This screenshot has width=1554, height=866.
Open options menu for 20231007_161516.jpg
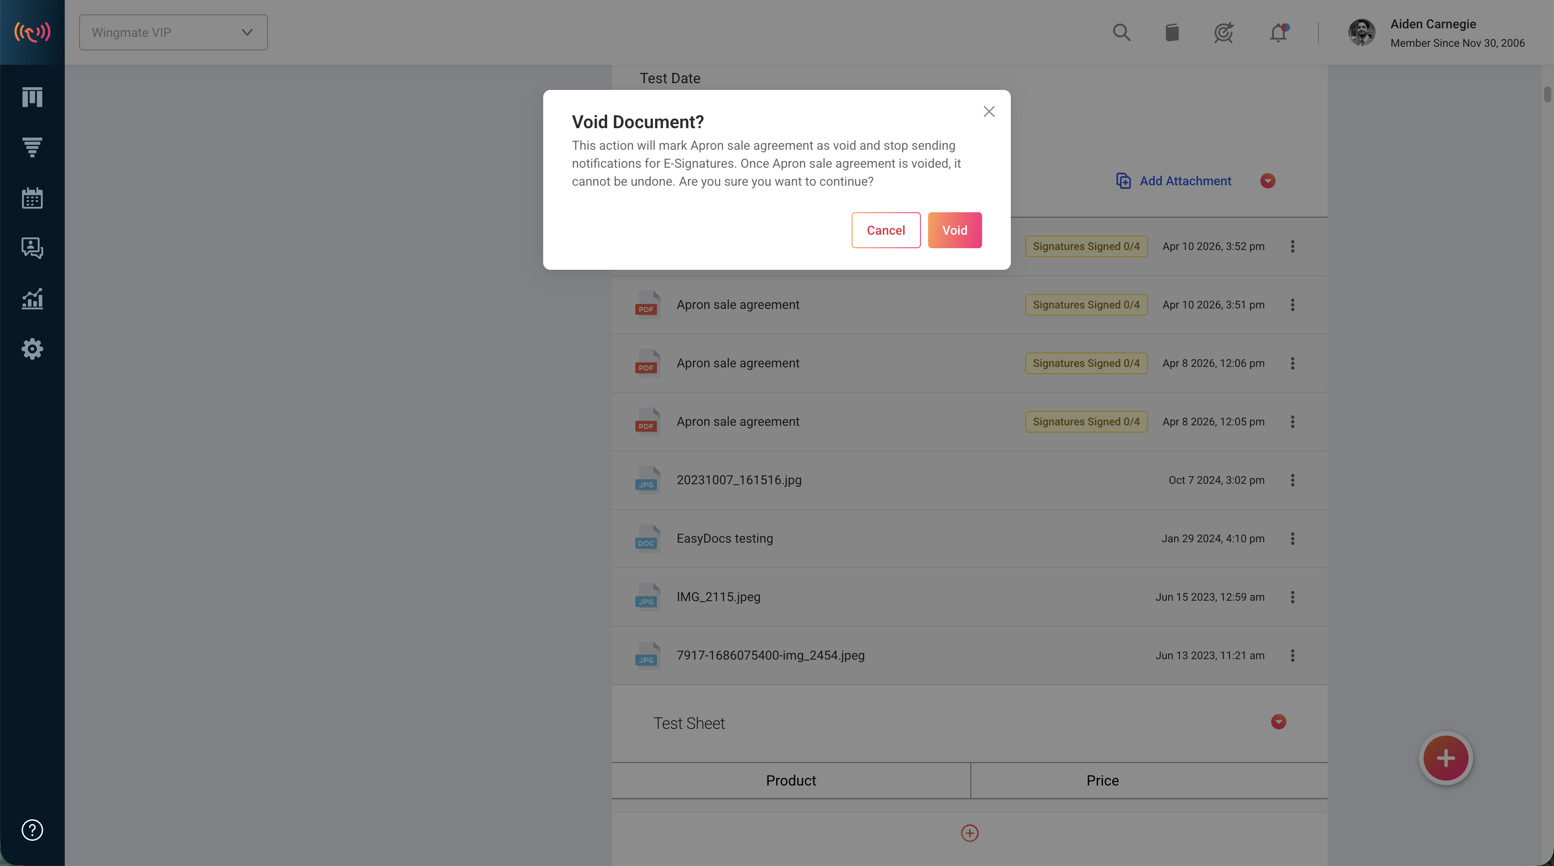1292,480
